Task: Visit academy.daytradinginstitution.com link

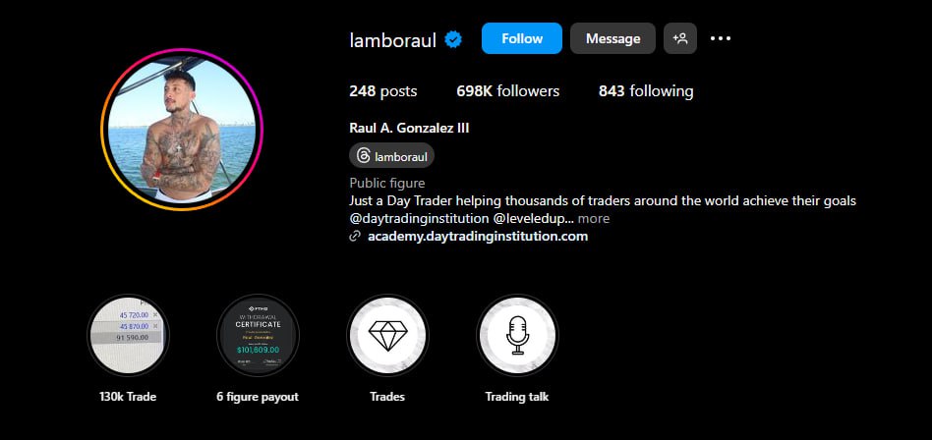Action: coord(478,237)
